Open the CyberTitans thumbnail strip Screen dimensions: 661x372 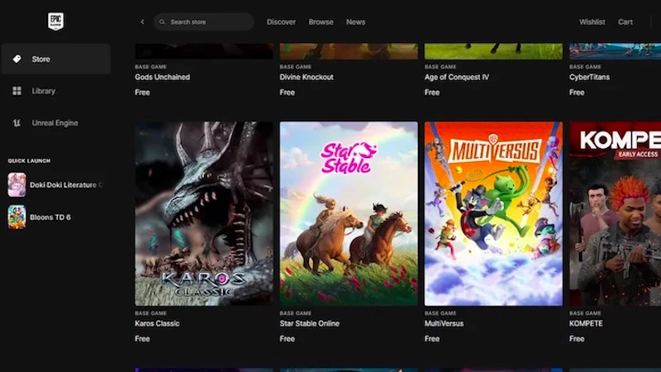615,51
